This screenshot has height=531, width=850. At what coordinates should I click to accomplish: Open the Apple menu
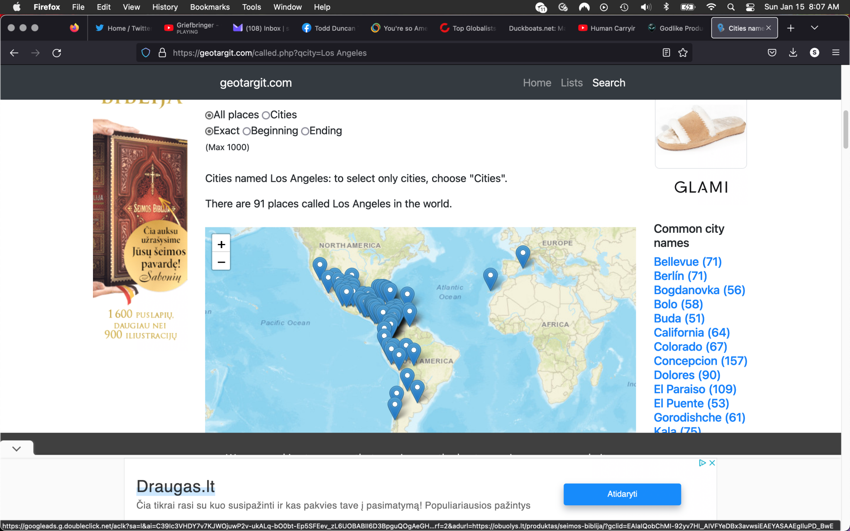click(x=17, y=7)
